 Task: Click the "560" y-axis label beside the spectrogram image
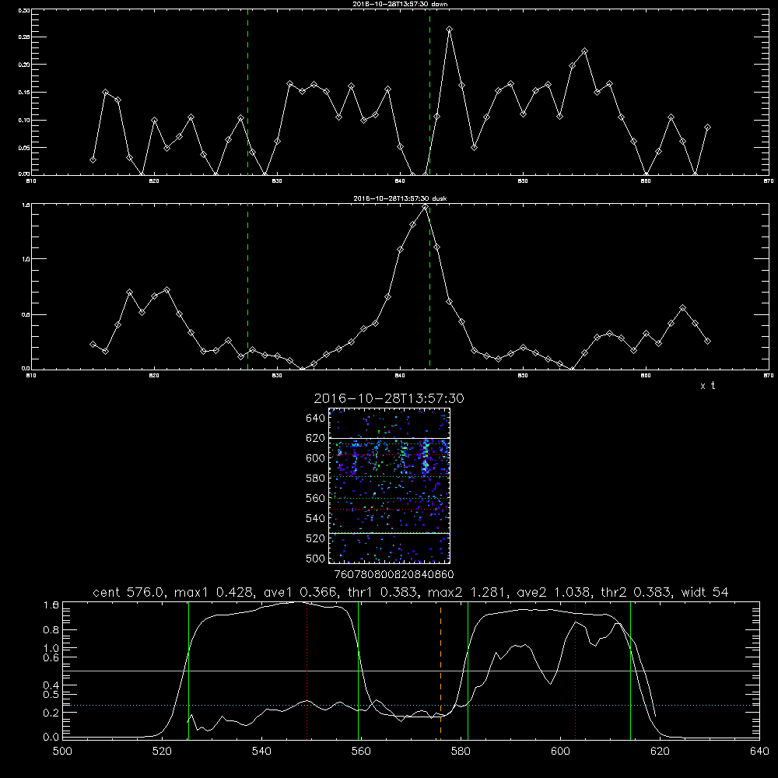[316, 499]
